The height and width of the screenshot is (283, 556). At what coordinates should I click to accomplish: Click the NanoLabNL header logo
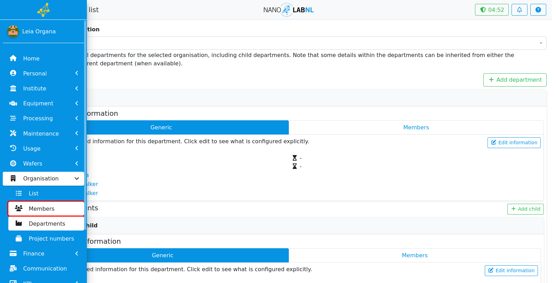click(x=288, y=10)
